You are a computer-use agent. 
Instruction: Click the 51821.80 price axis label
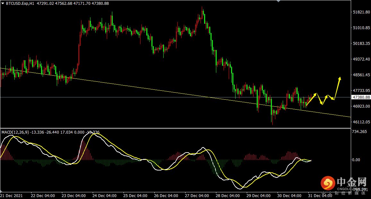(x=361, y=12)
